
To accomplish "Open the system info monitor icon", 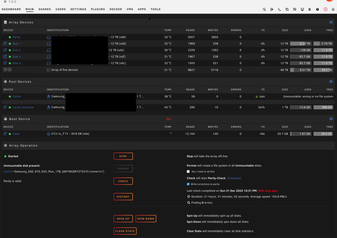I will [x=302, y=9].
